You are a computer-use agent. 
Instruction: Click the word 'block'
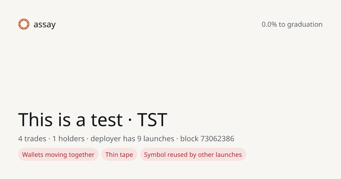(x=189, y=139)
